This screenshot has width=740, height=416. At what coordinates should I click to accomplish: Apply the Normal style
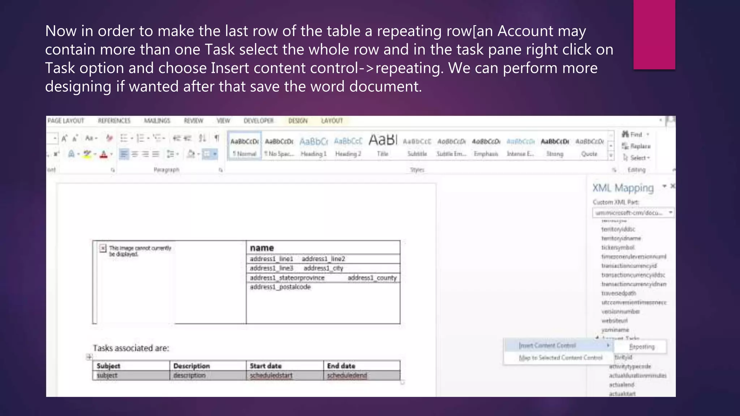click(x=245, y=146)
